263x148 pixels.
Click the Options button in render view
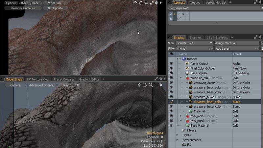(11, 3)
